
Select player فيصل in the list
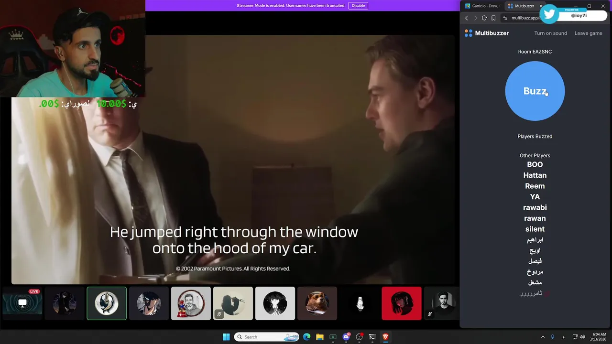pyautogui.click(x=535, y=261)
